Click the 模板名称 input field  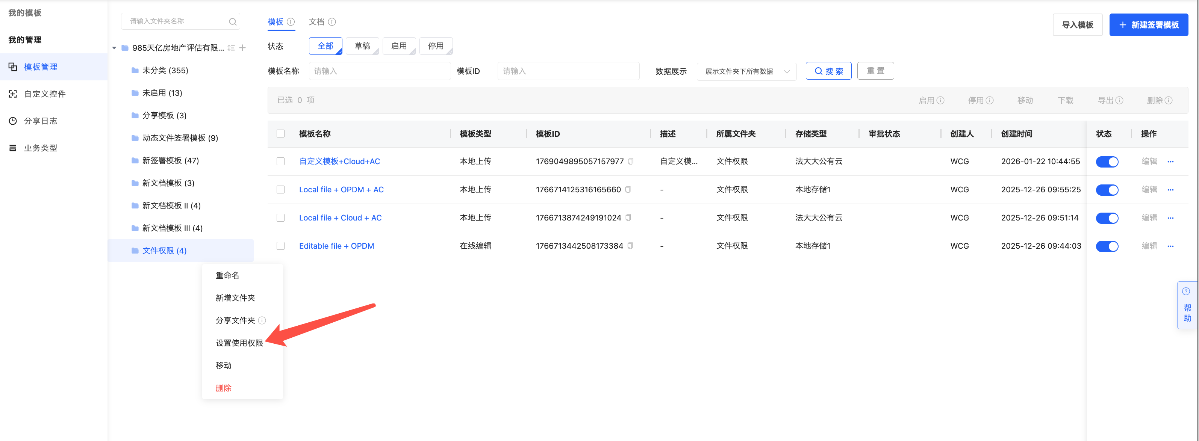pyautogui.click(x=379, y=71)
